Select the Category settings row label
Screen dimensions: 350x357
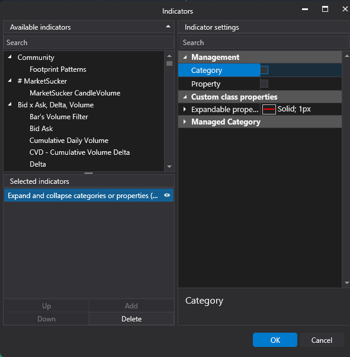point(207,70)
